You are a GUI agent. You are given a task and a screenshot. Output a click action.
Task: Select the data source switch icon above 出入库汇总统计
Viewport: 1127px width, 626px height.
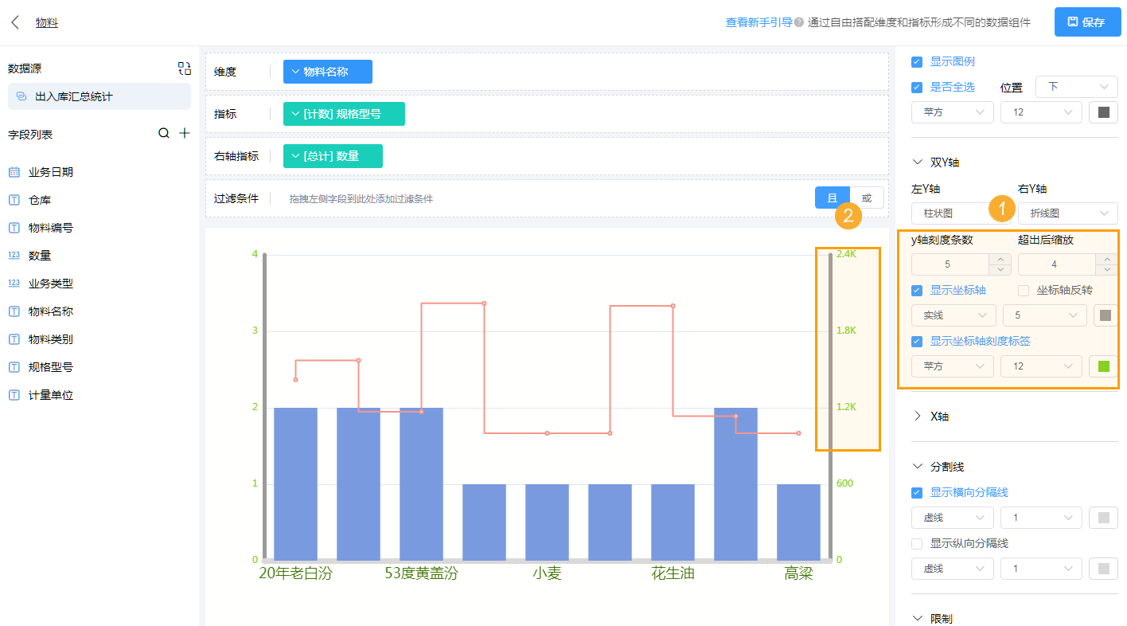(184, 68)
